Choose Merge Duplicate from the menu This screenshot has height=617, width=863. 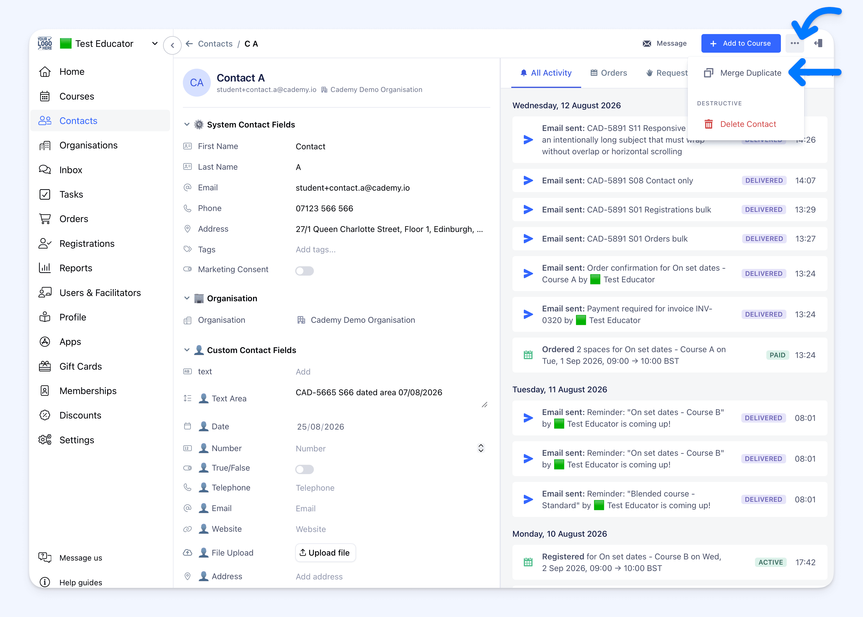[746, 73]
